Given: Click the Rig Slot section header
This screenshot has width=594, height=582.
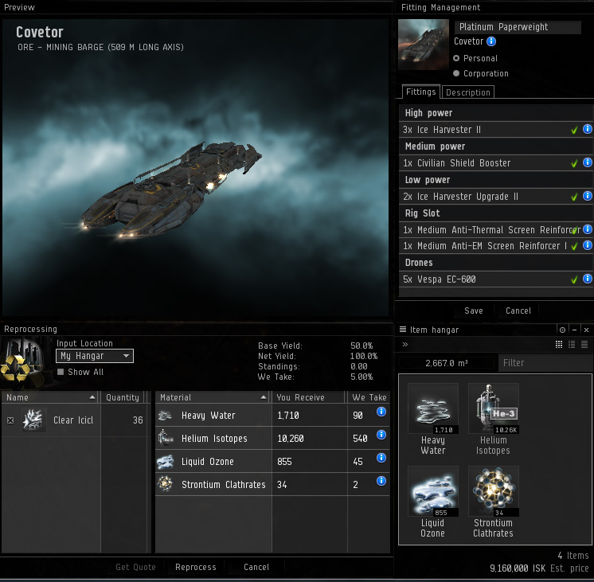Looking at the screenshot, I should 495,213.
